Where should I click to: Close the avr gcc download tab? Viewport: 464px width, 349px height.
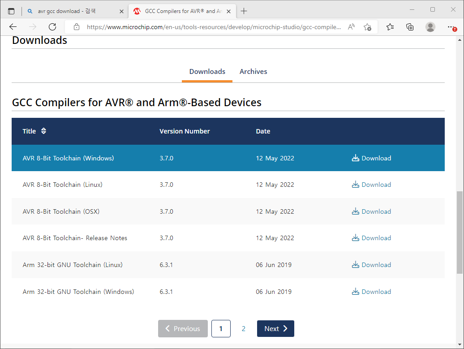[x=121, y=11]
